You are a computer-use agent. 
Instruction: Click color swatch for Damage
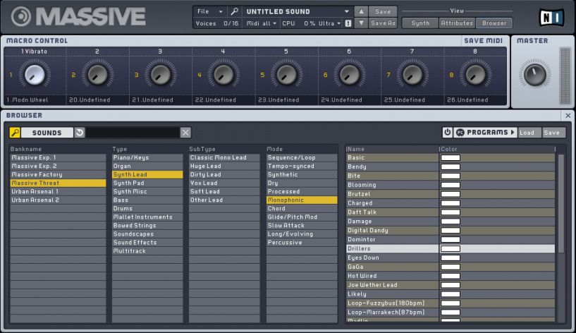[451, 222]
